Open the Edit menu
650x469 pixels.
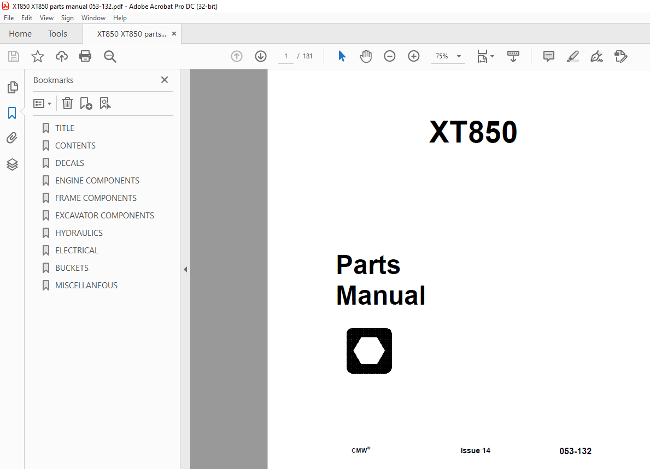tap(27, 18)
